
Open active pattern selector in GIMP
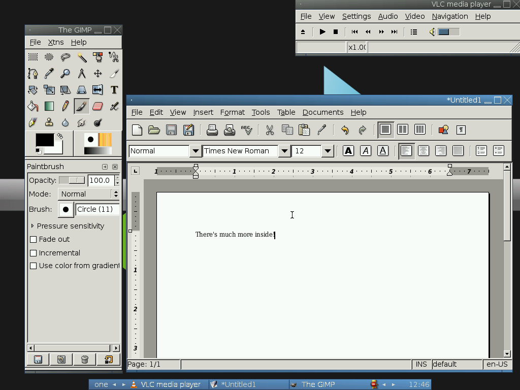105,140
